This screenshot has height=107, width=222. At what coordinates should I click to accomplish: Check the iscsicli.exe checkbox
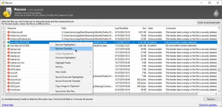tap(4, 90)
